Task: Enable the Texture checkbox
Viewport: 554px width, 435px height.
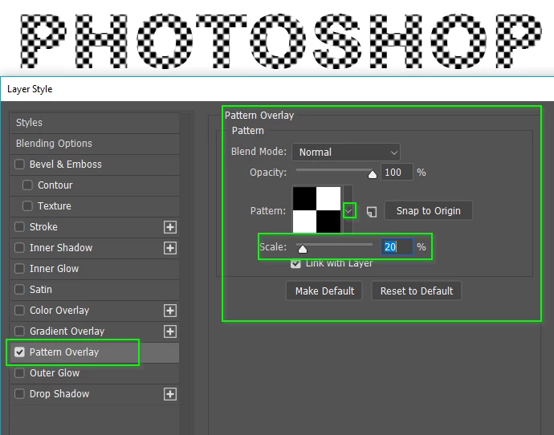Action: click(x=27, y=205)
